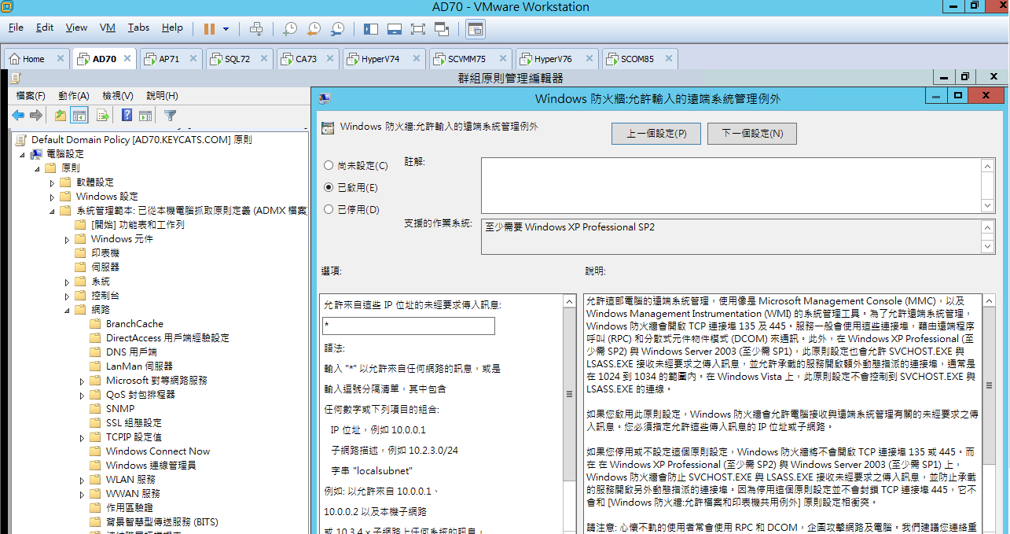Image resolution: width=1010 pixels, height=534 pixels.
Task: Click the forward arrow in Group Policy editor toolbar
Action: pos(36,116)
